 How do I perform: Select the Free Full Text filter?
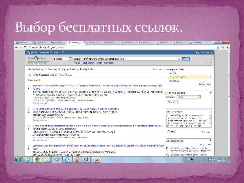[x=177, y=77]
